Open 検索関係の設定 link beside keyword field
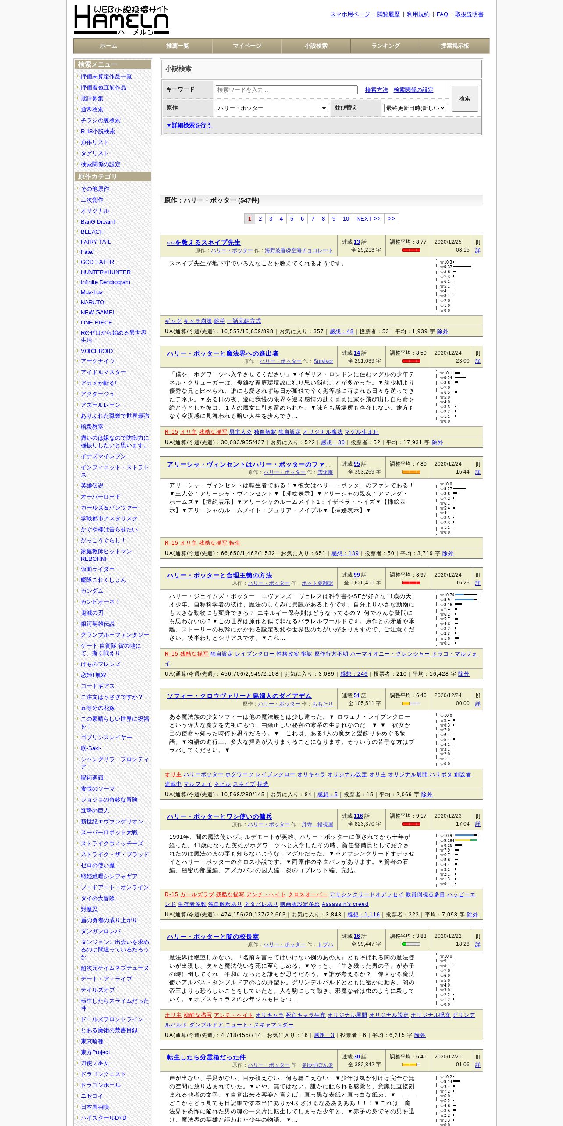The width and height of the screenshot is (563, 1126). (413, 89)
